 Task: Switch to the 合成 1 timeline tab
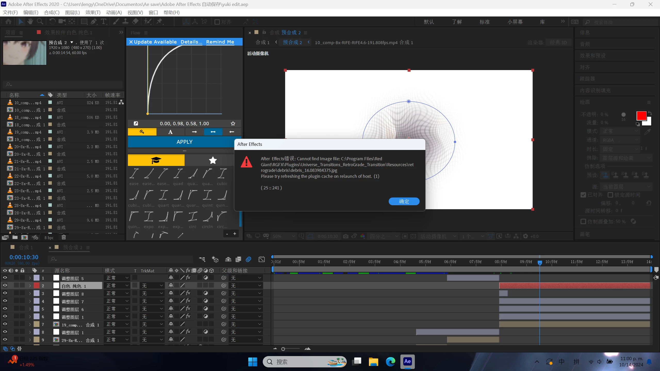coord(26,247)
